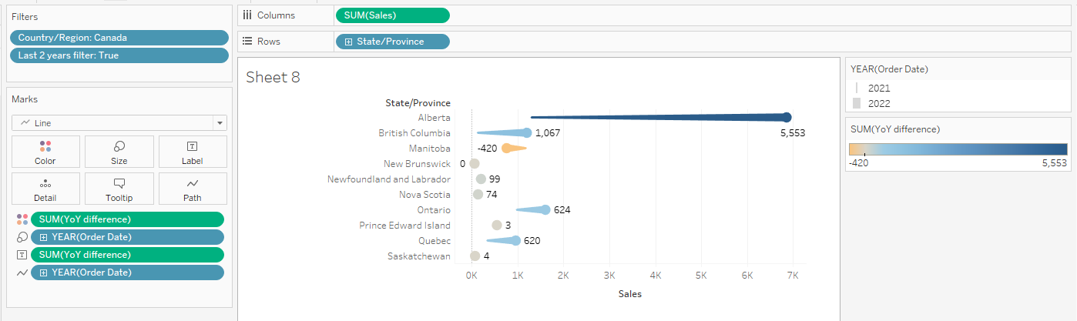Viewport: 1077px width, 321px height.
Task: Open the Path marks card
Action: (x=192, y=189)
